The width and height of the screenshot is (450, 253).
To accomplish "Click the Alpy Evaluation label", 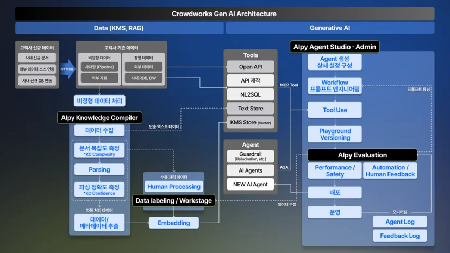I will tap(362, 155).
